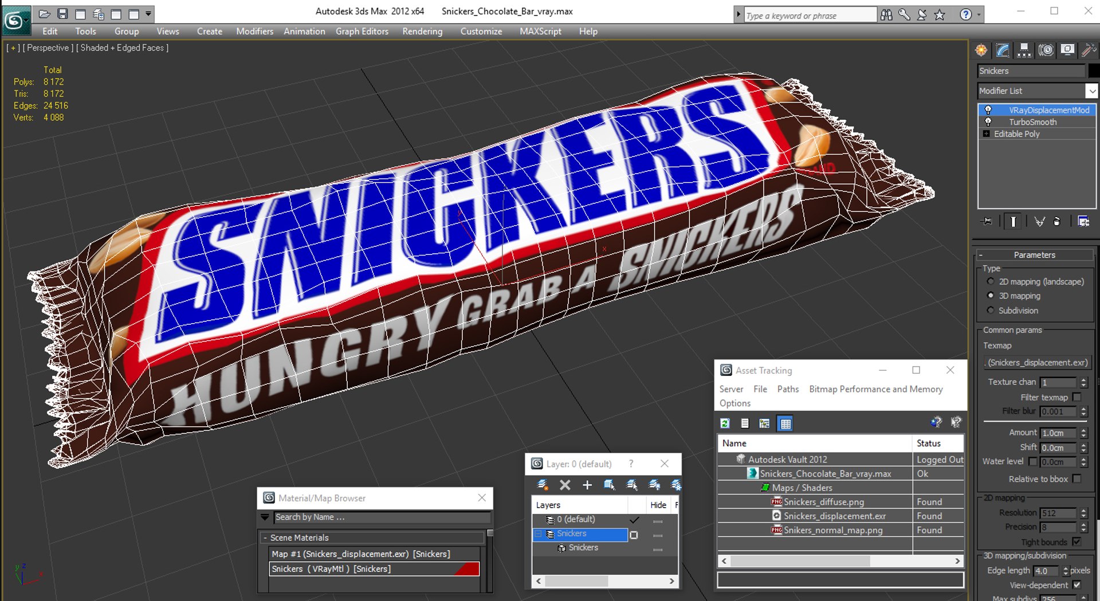Click Table View icon in Asset Tracking toolbar
Viewport: 1100px width, 601px height.
click(785, 423)
